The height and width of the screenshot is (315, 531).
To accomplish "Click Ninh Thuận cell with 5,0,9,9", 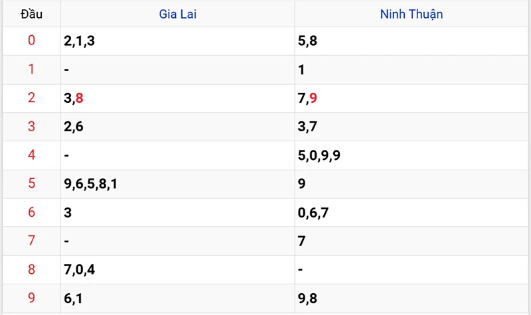I will [x=412, y=155].
